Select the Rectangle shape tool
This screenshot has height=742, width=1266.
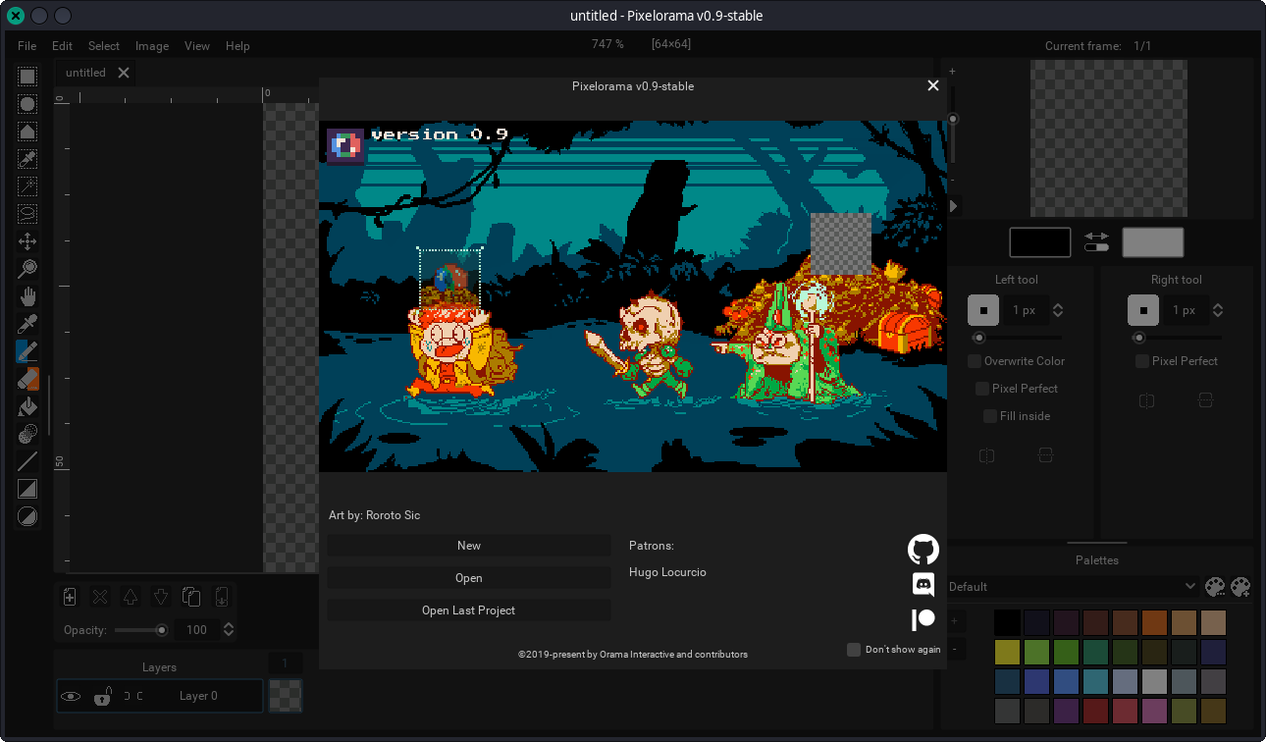pos(27,489)
